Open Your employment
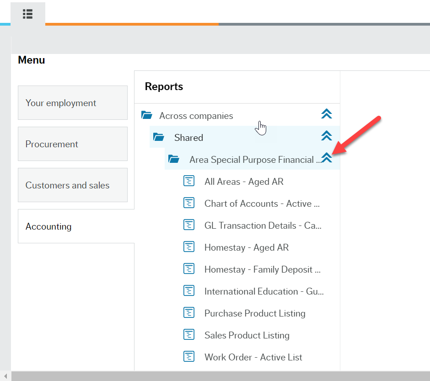Image resolution: width=430 pixels, height=381 pixels. 72,102
